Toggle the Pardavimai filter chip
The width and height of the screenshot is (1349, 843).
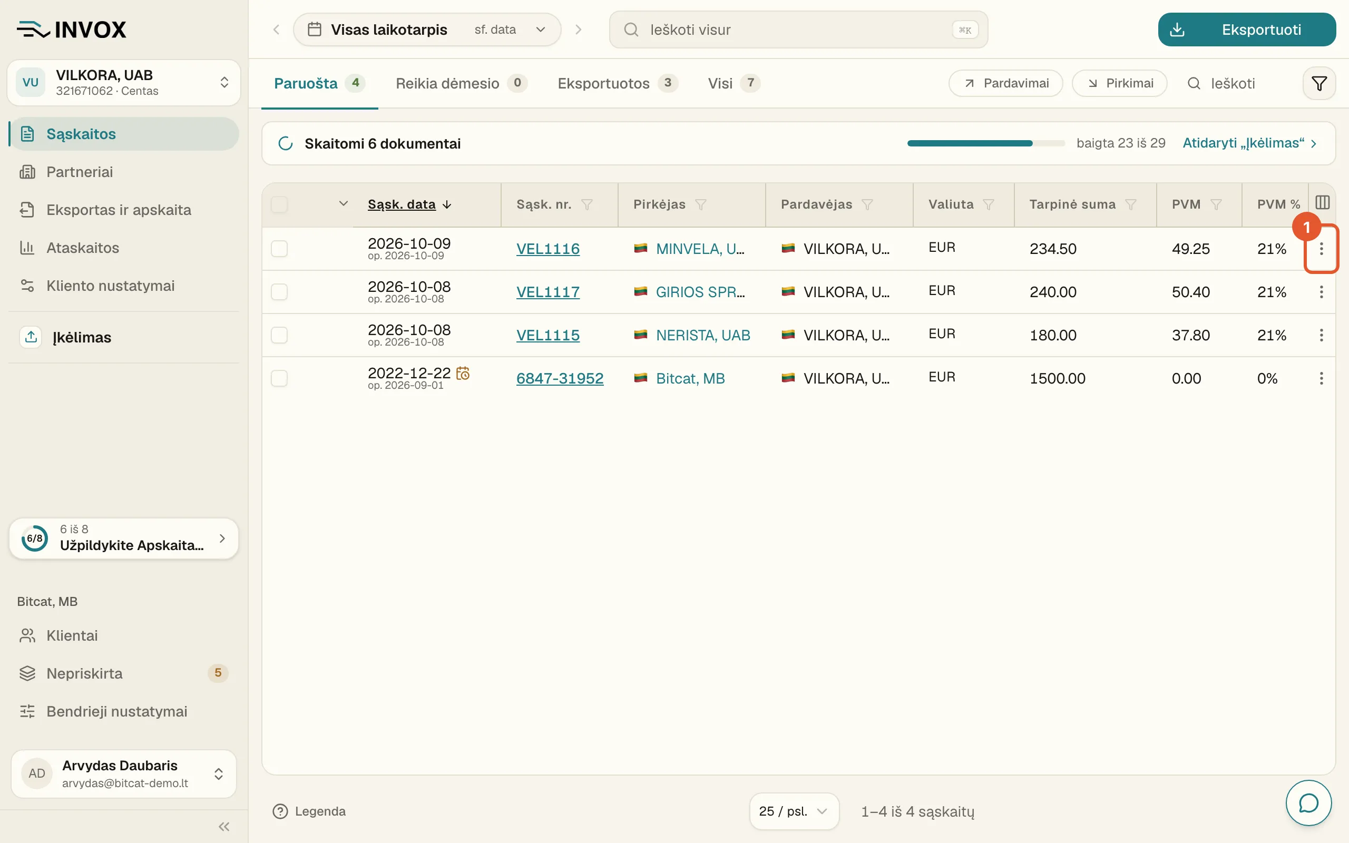pos(1005,84)
